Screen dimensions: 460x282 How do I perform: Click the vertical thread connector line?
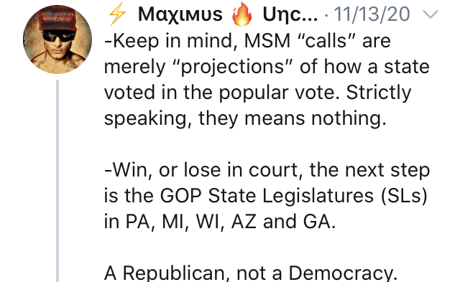[x=57, y=181]
